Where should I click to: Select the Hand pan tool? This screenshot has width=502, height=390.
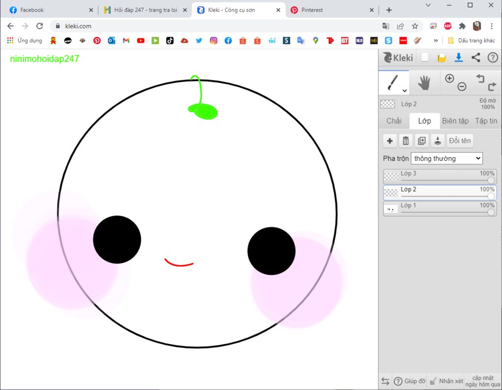(x=424, y=83)
